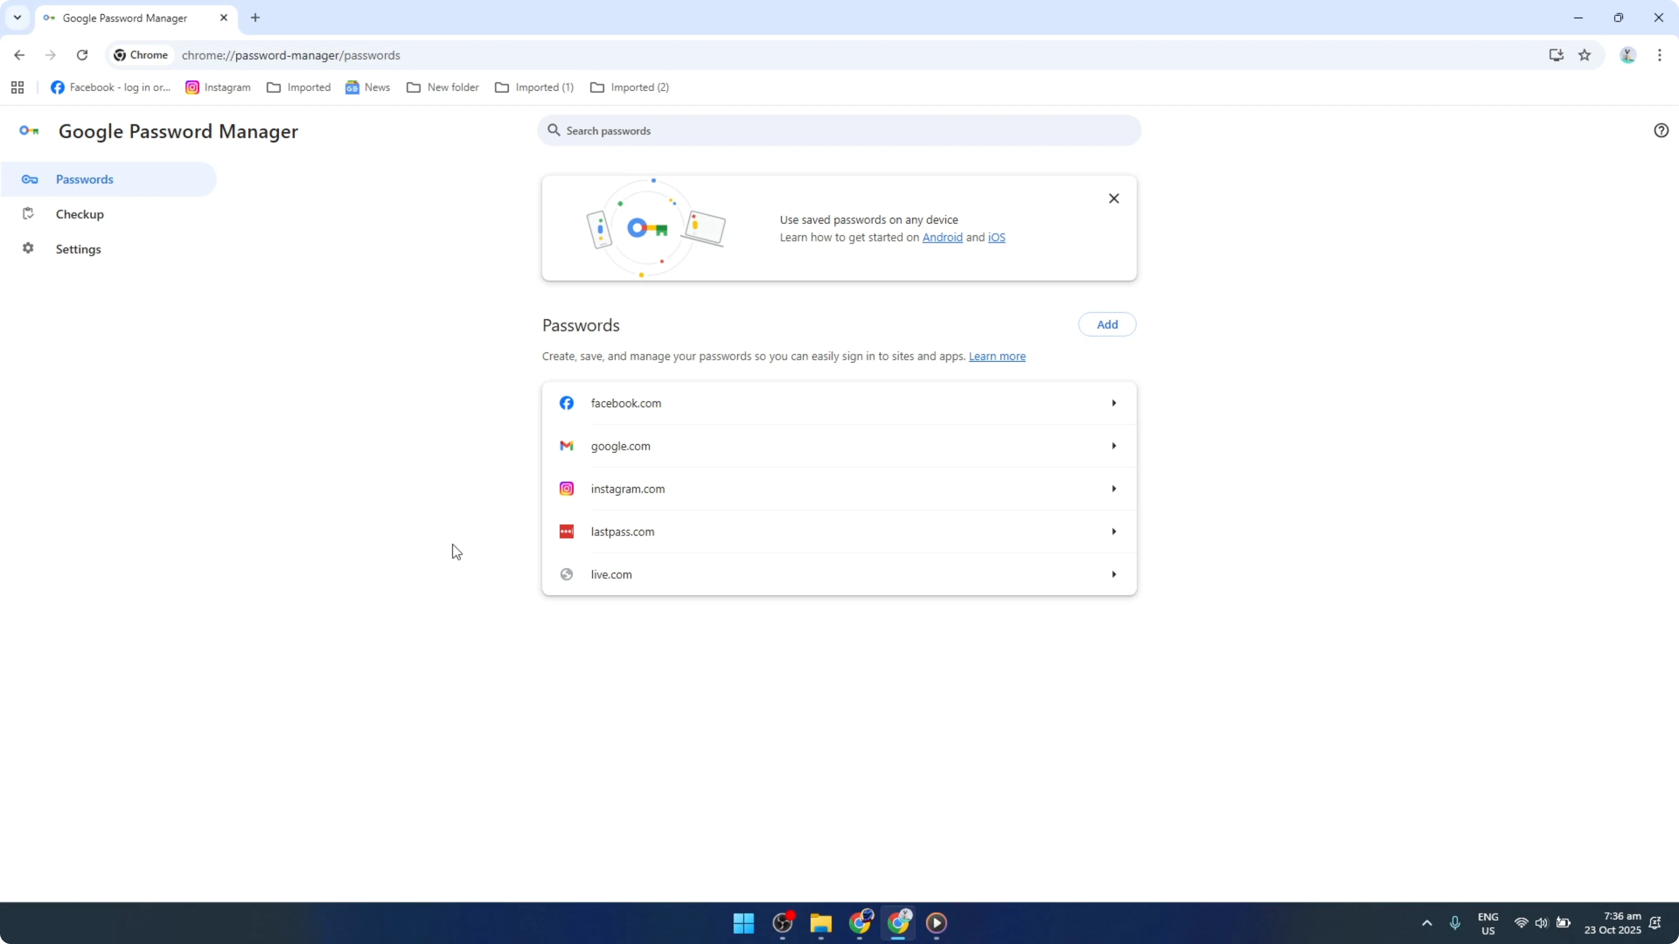Viewport: 1679px width, 944px height.
Task: Open the New folder bookmarks folder
Action: click(443, 87)
